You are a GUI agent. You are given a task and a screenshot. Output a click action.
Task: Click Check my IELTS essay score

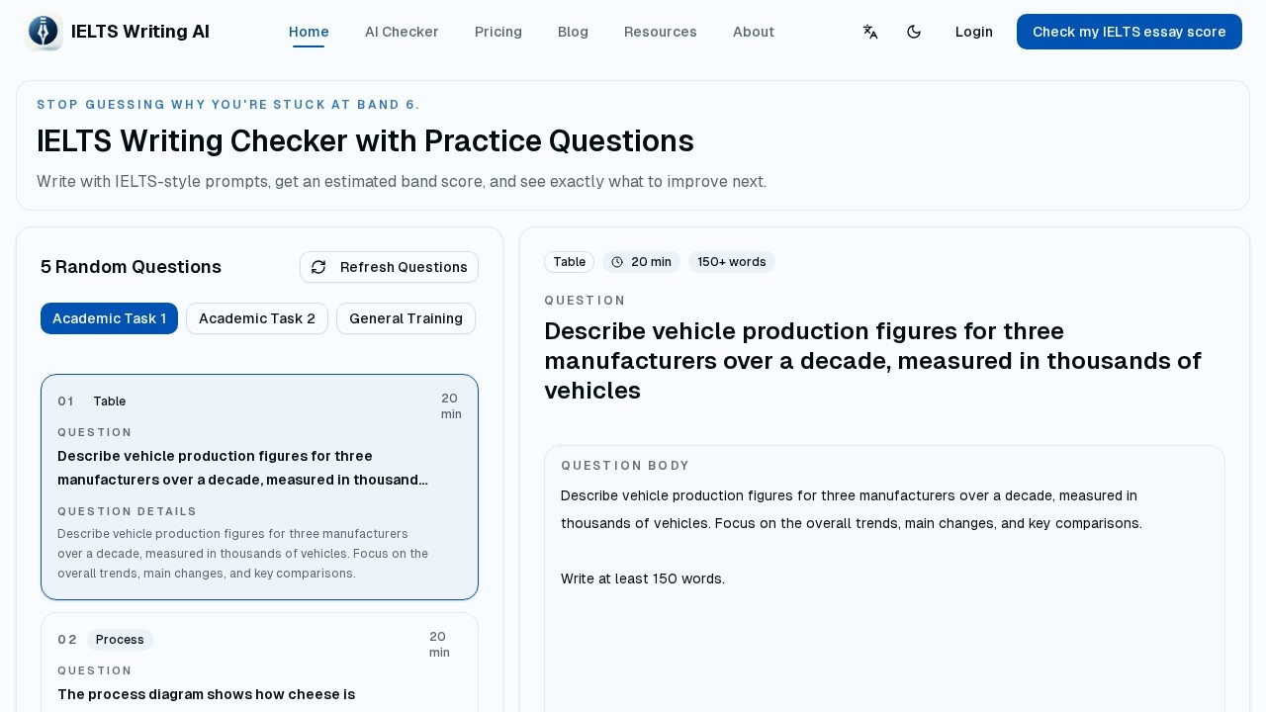1130,32
